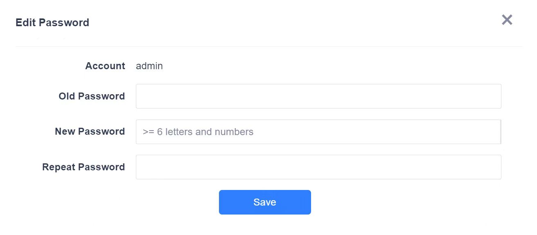Click the '>= 6 letters and numbers' placeholder
The width and height of the screenshot is (537, 235).
click(x=198, y=132)
